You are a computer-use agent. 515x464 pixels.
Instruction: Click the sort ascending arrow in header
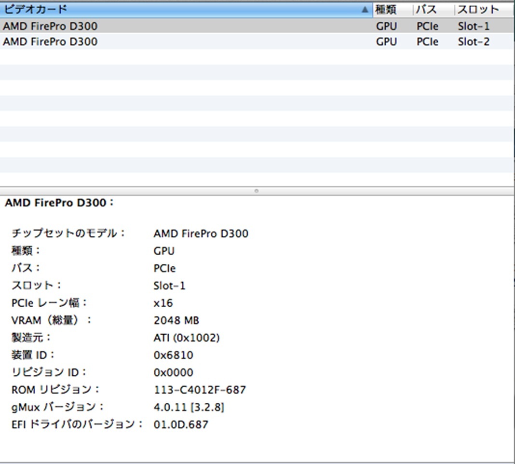click(x=365, y=10)
